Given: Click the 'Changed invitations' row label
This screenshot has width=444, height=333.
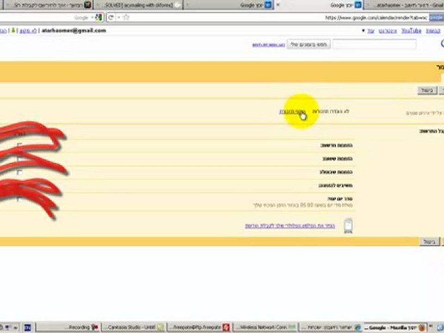Looking at the screenshot, I should 338,159.
